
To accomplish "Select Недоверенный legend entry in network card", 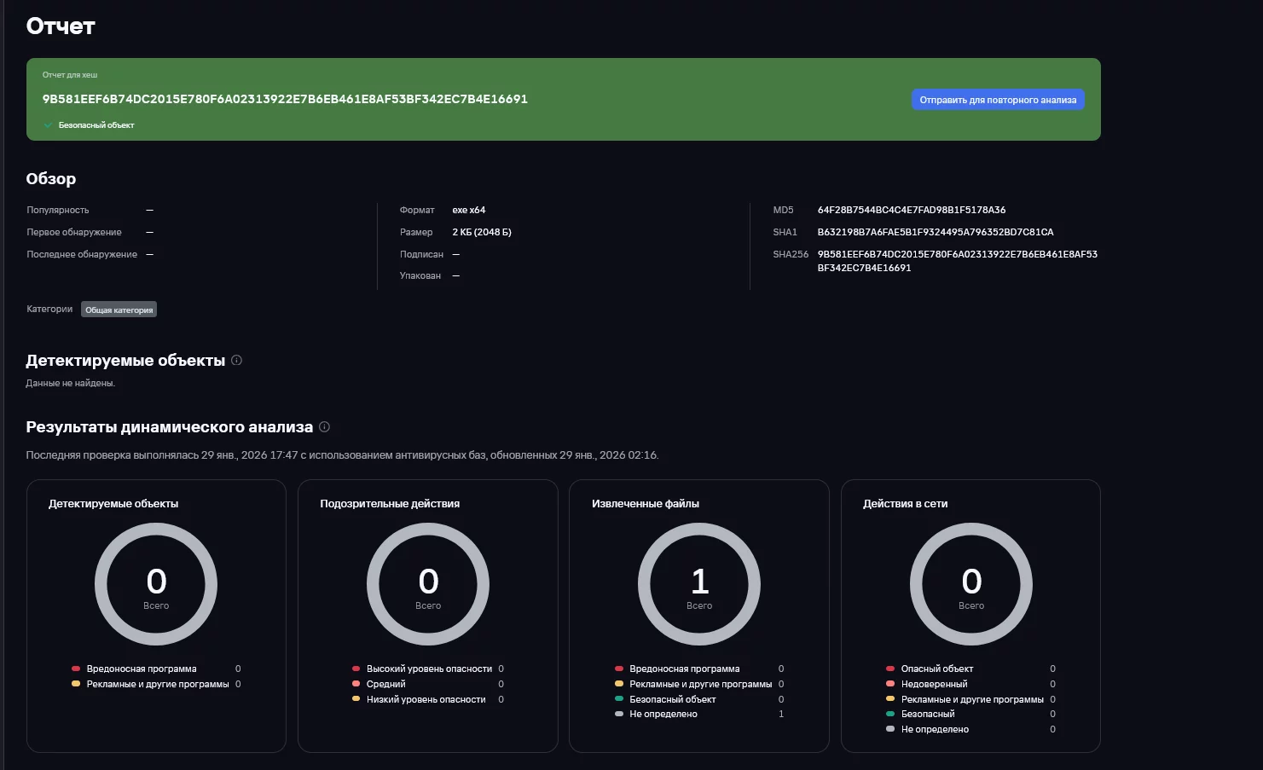I will point(934,684).
